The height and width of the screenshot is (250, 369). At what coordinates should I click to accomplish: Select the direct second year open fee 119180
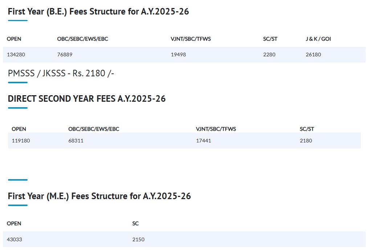(21, 141)
